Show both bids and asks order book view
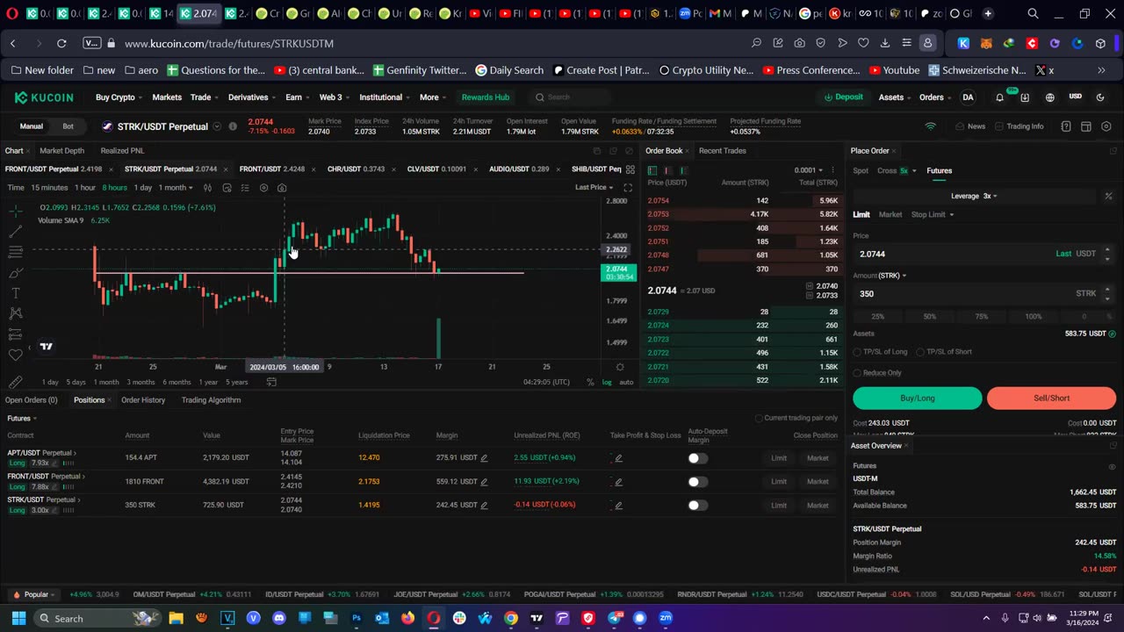Screen dimensions: 1124x632 pos(652,170)
